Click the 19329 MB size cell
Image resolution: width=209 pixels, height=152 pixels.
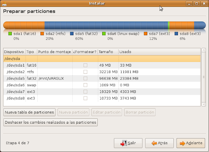pos(108,92)
